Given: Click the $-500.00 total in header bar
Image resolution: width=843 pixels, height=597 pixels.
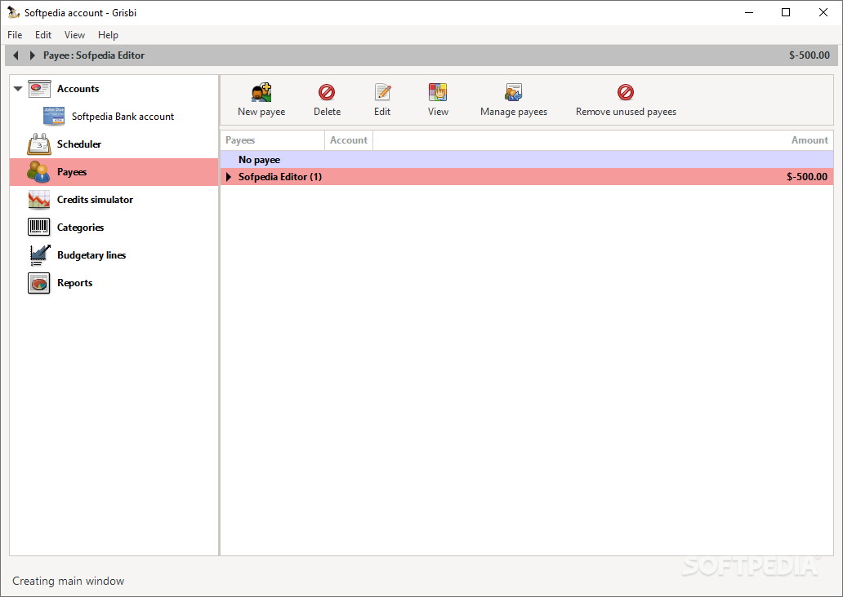Looking at the screenshot, I should tap(810, 55).
